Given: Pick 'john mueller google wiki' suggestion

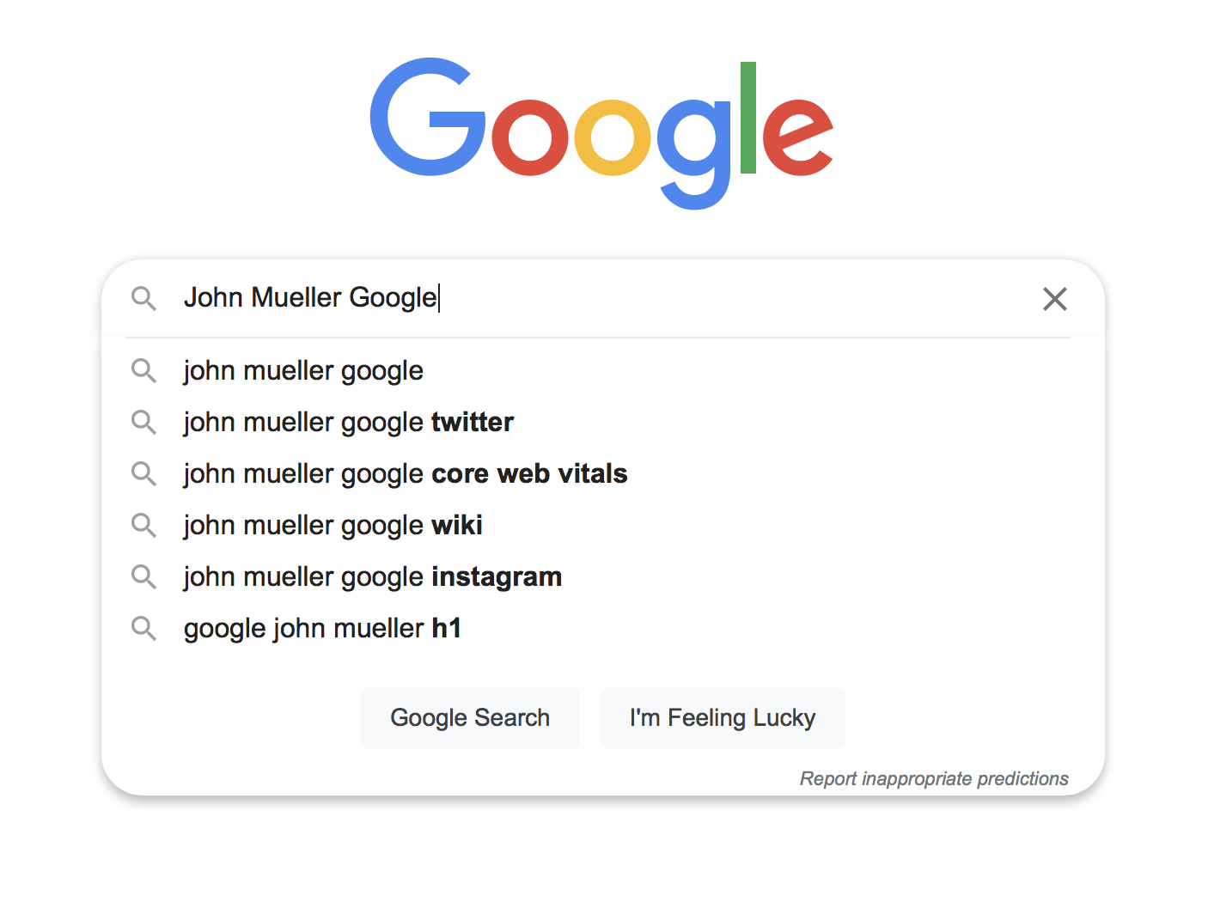Looking at the screenshot, I should pos(333,526).
